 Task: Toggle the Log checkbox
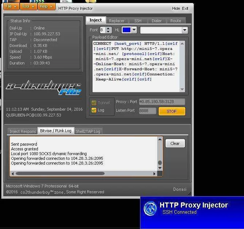tap(94, 110)
